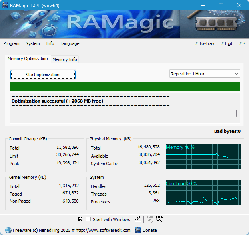Image resolution: width=249 pixels, height=235 pixels.
Task: Click the zoom out magnifier icon
Action: 150,219
